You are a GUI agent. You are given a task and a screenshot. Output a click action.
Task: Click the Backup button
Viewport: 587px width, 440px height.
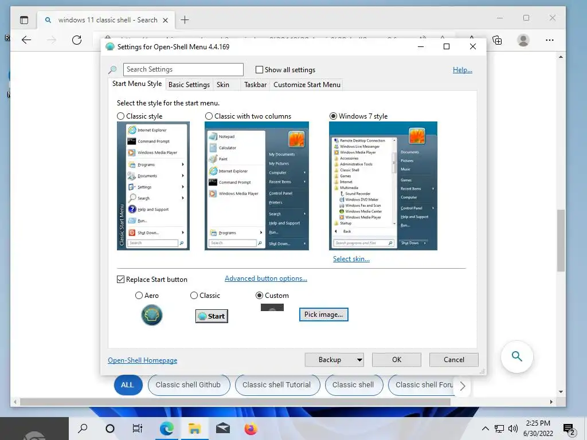coord(330,360)
